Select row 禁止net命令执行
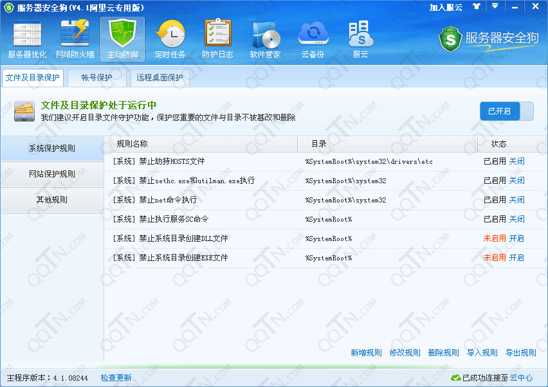This screenshot has height=387, width=548. coord(325,200)
